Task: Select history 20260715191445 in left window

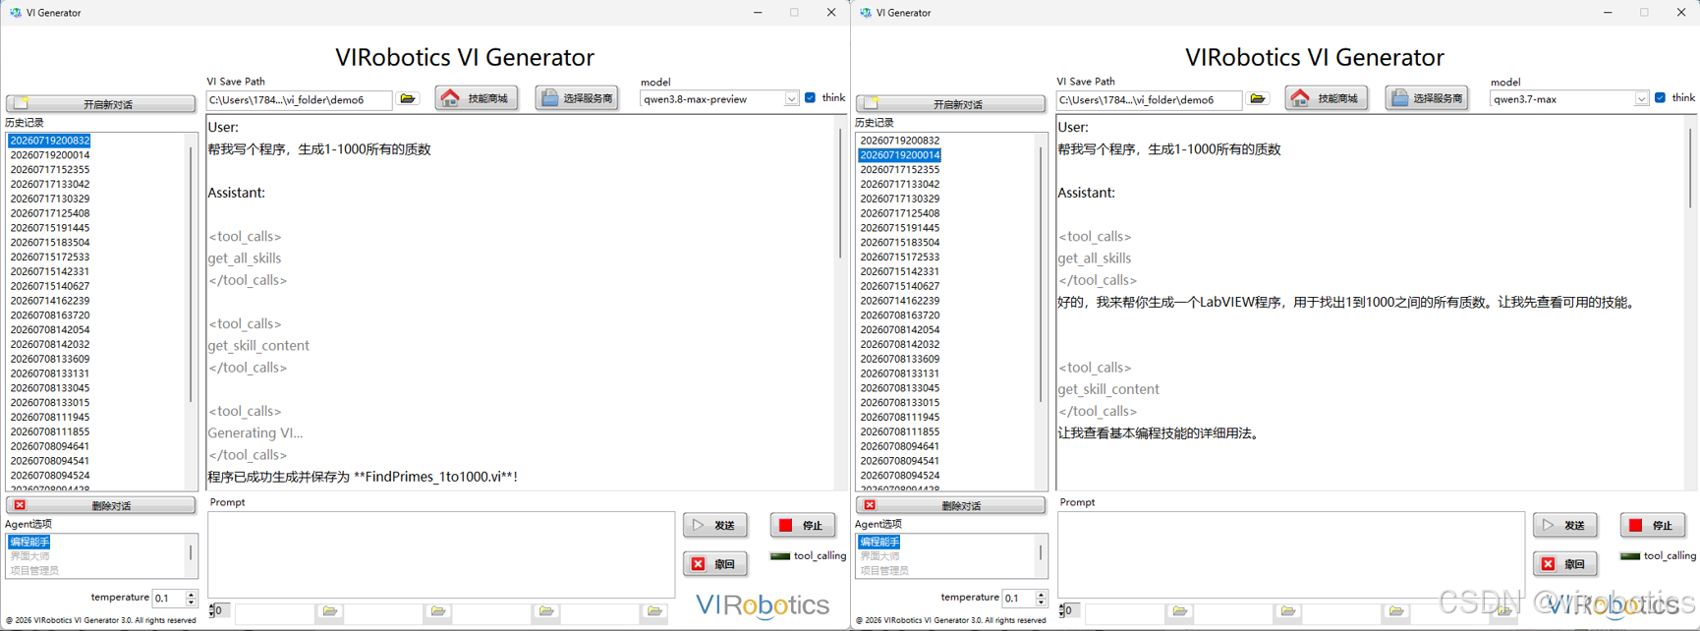Action: 50,228
